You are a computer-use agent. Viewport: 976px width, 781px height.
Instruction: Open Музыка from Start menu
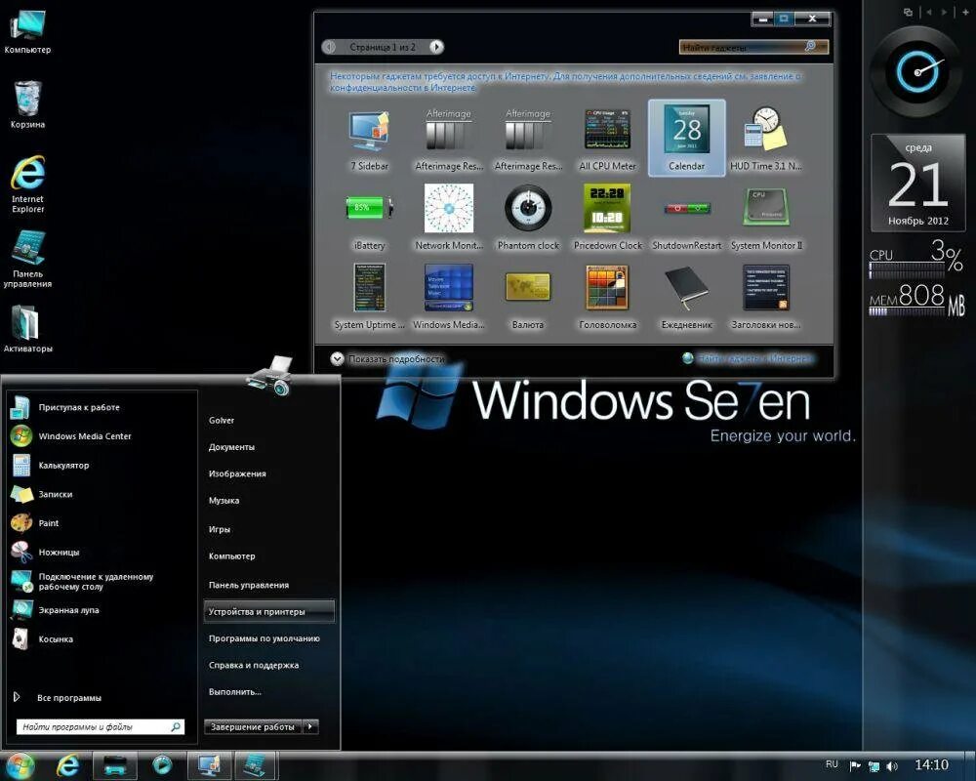point(224,501)
